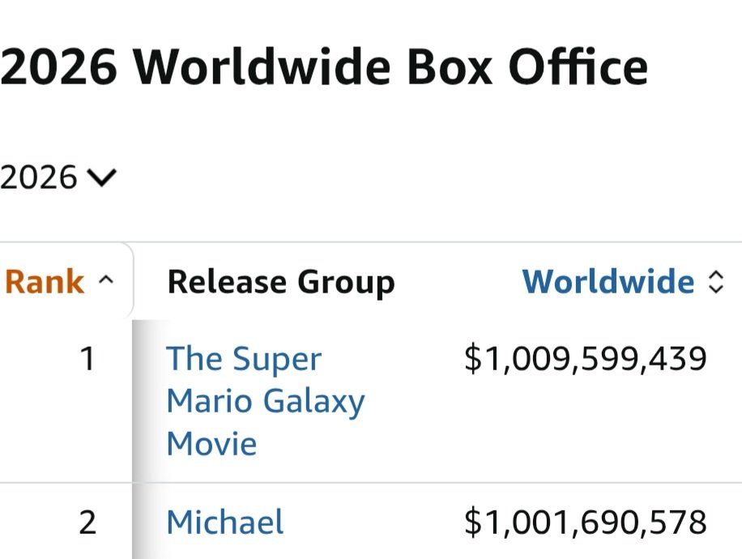Click the word Movie in the first title
Screen dimensions: 742x559
[211, 443]
